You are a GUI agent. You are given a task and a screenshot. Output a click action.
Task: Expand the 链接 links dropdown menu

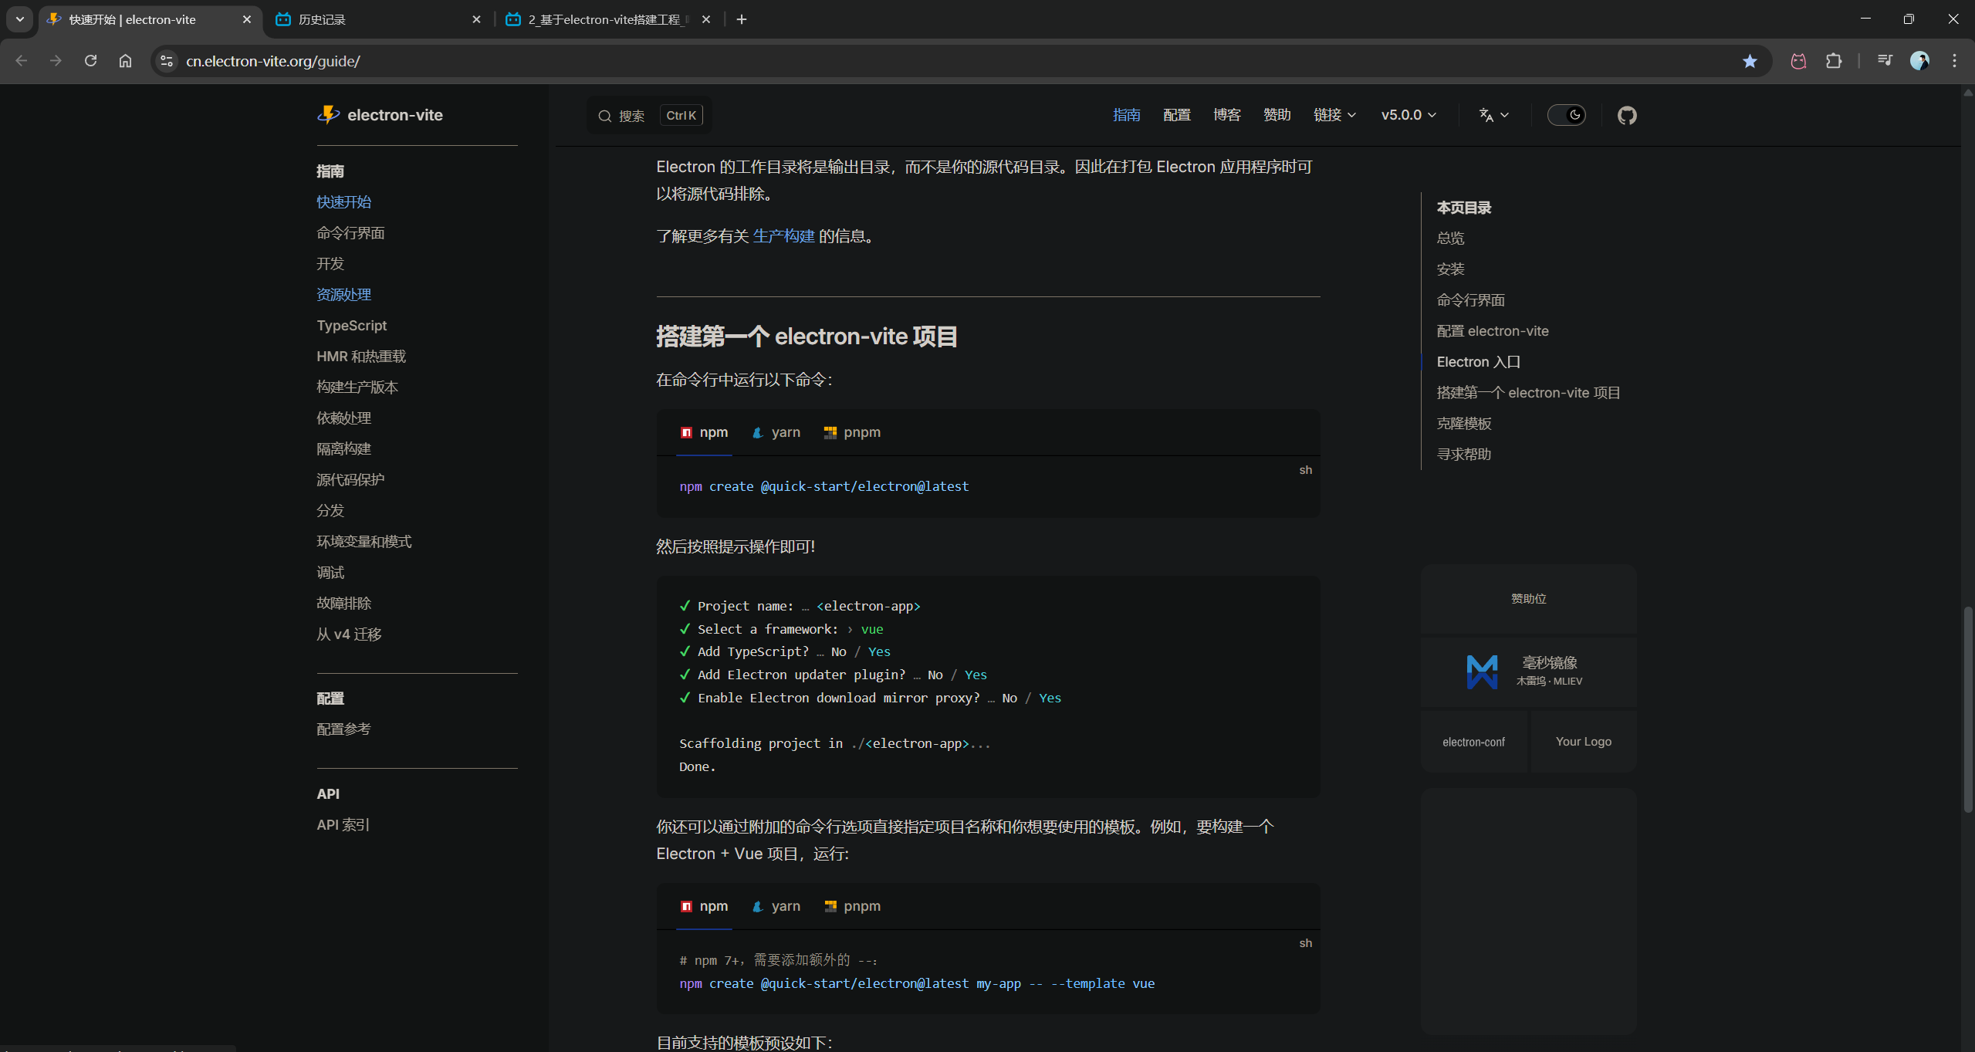tap(1334, 115)
